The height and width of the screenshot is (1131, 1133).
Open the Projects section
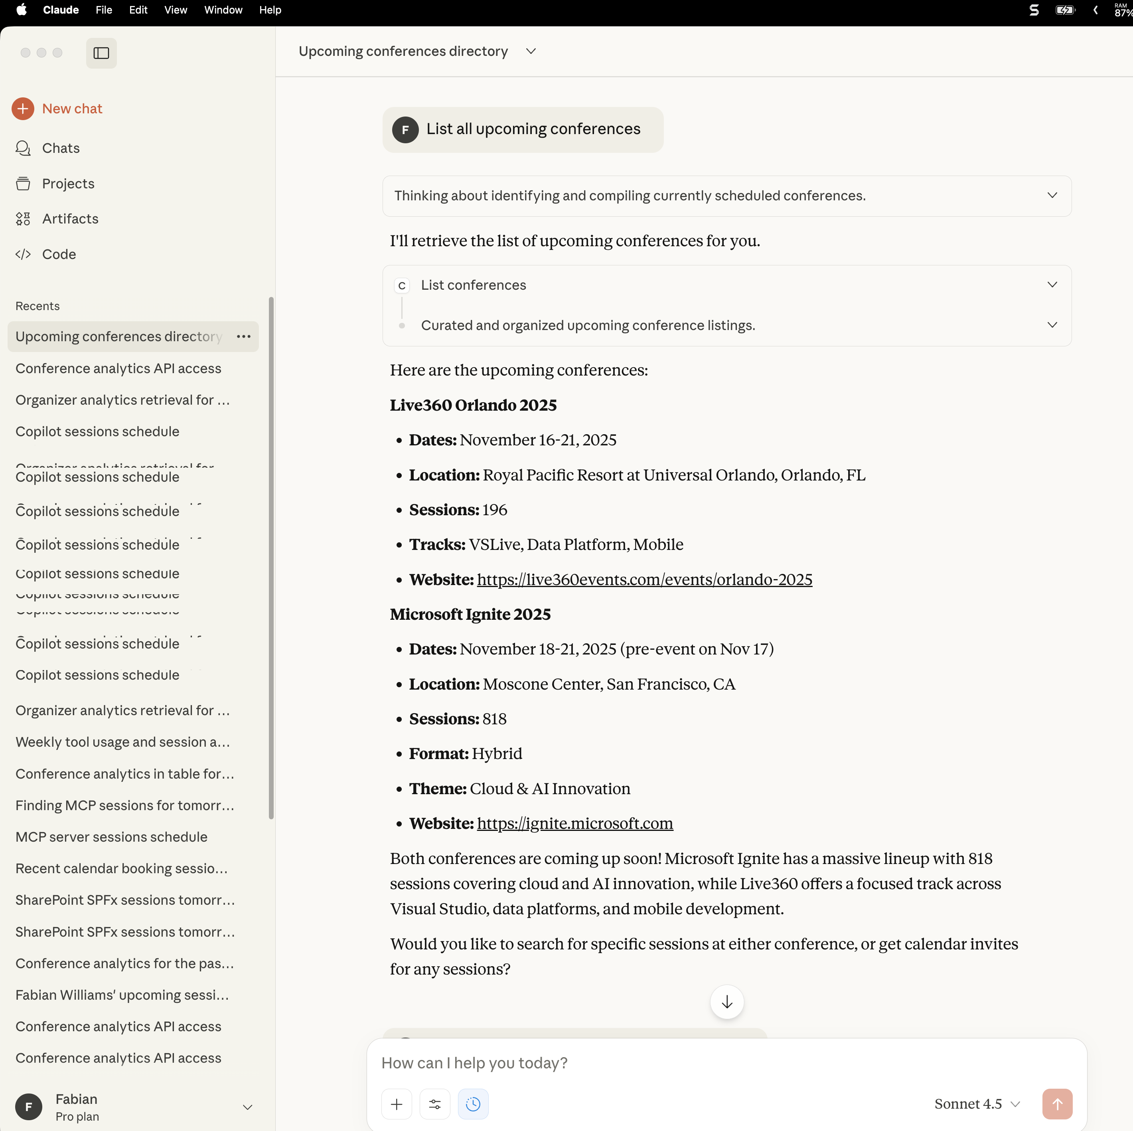[x=68, y=183]
